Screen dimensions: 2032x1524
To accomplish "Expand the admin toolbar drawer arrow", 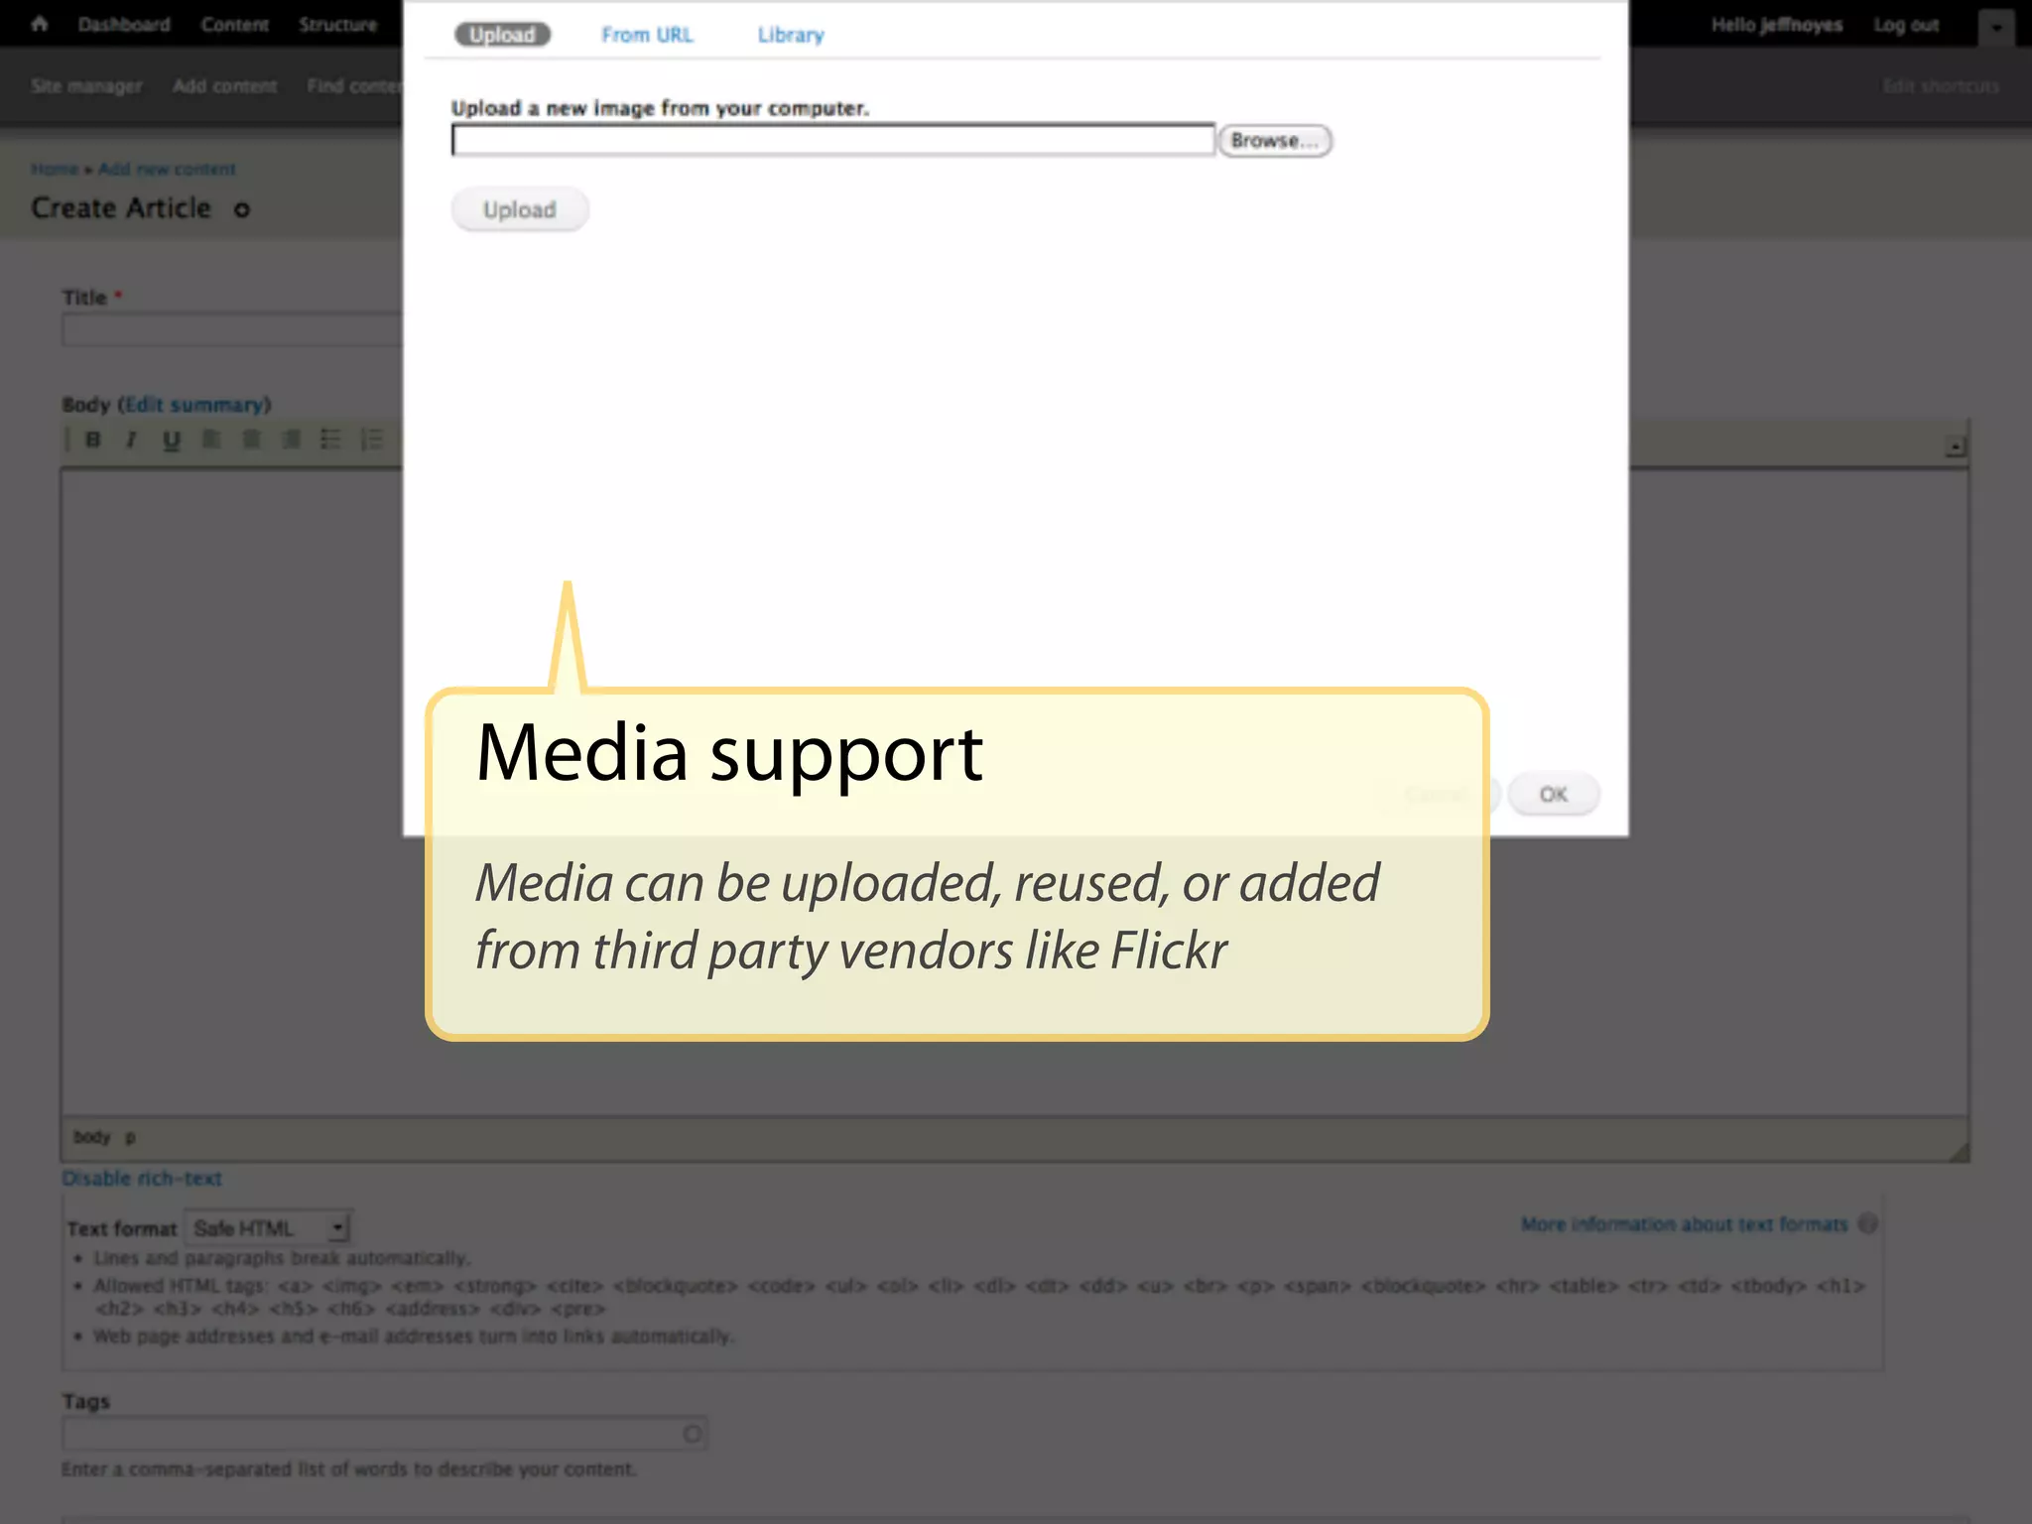I will tap(1995, 28).
